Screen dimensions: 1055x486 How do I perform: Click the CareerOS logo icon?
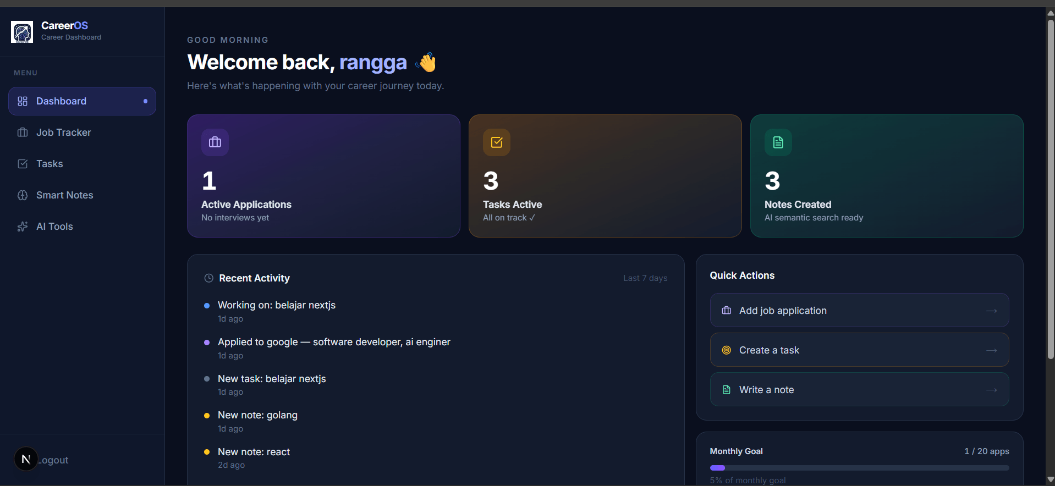pos(22,32)
